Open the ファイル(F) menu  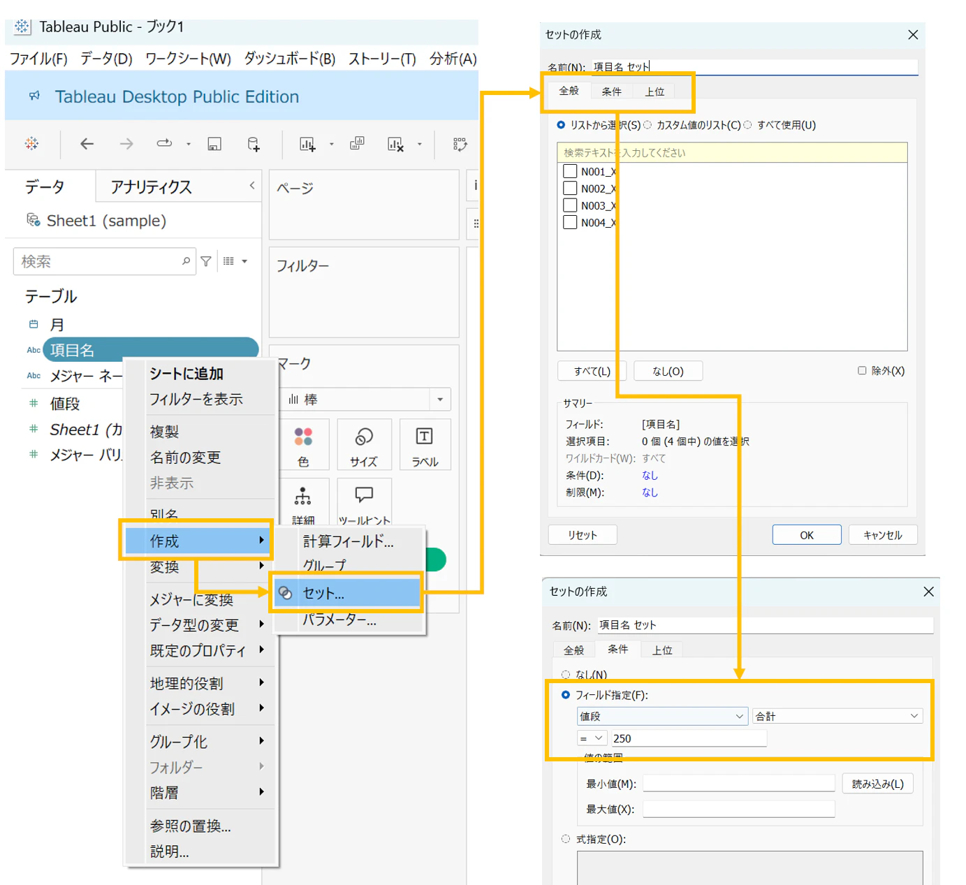click(x=38, y=59)
